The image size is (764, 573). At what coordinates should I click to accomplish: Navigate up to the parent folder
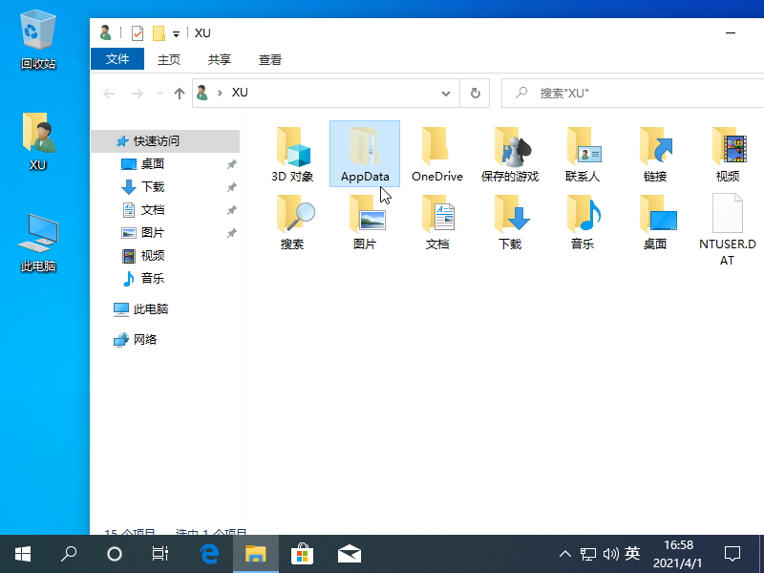point(180,93)
